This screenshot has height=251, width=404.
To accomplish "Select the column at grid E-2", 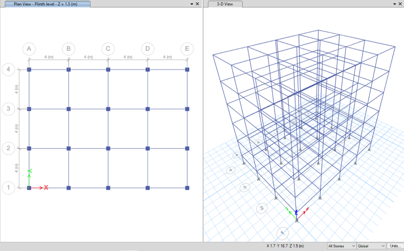I will [x=187, y=148].
